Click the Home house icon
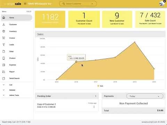Screen dimensions: 167x125 click(x=4, y=18)
